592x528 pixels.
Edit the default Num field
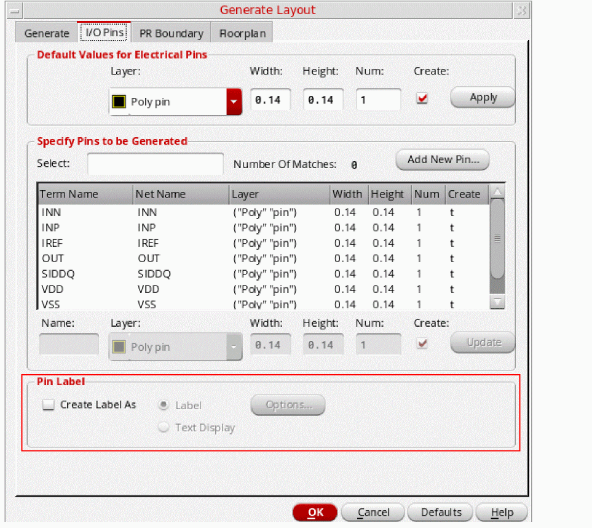pos(378,100)
